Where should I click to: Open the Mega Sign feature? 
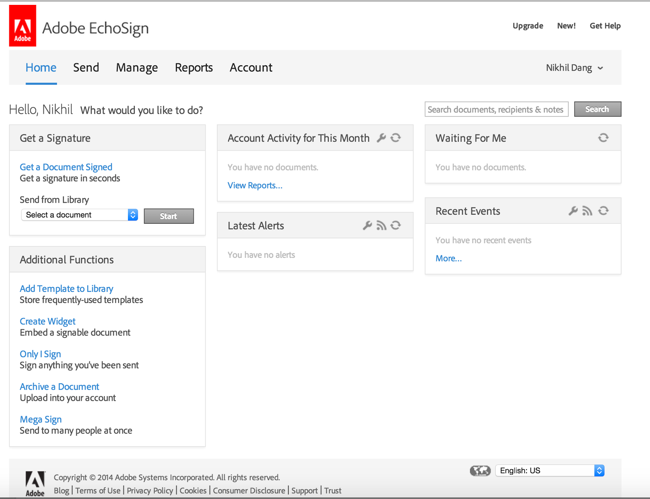click(41, 419)
